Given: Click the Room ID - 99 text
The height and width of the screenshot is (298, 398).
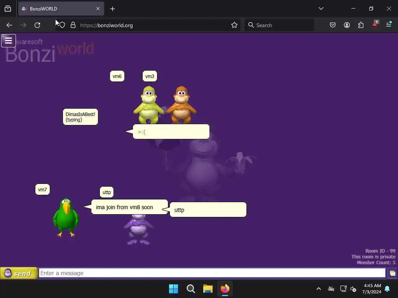Looking at the screenshot, I should 380,251.
